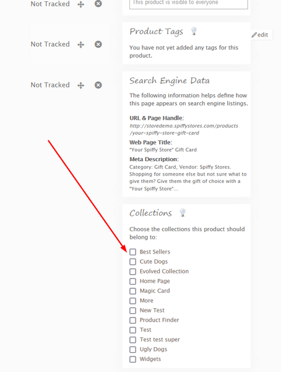Check the Best Sellers collection

tap(132, 252)
